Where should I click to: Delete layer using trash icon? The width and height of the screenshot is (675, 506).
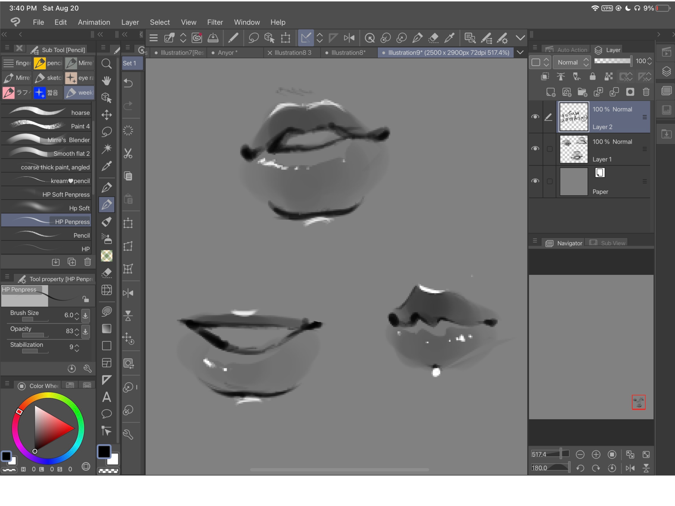coord(646,92)
